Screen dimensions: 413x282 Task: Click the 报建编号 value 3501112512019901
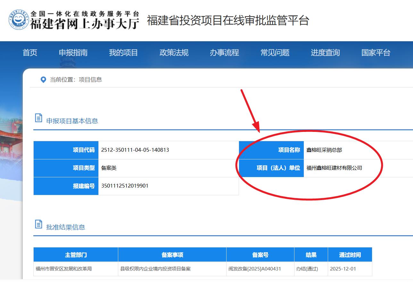(x=125, y=186)
